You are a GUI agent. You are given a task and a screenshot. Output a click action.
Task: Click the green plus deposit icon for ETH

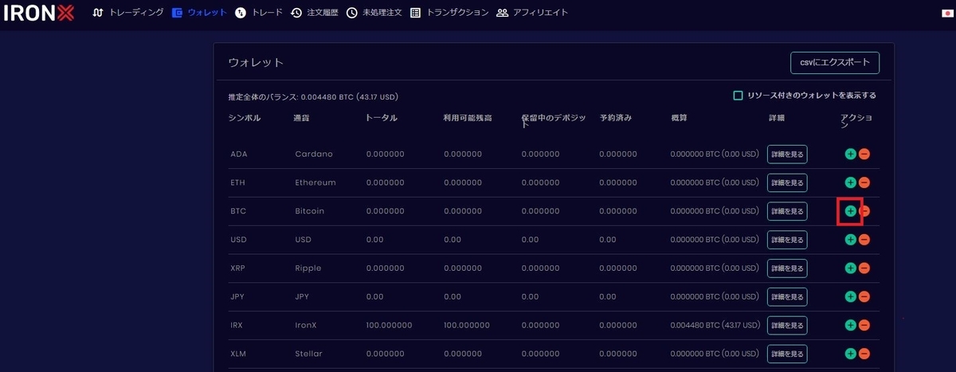click(850, 182)
